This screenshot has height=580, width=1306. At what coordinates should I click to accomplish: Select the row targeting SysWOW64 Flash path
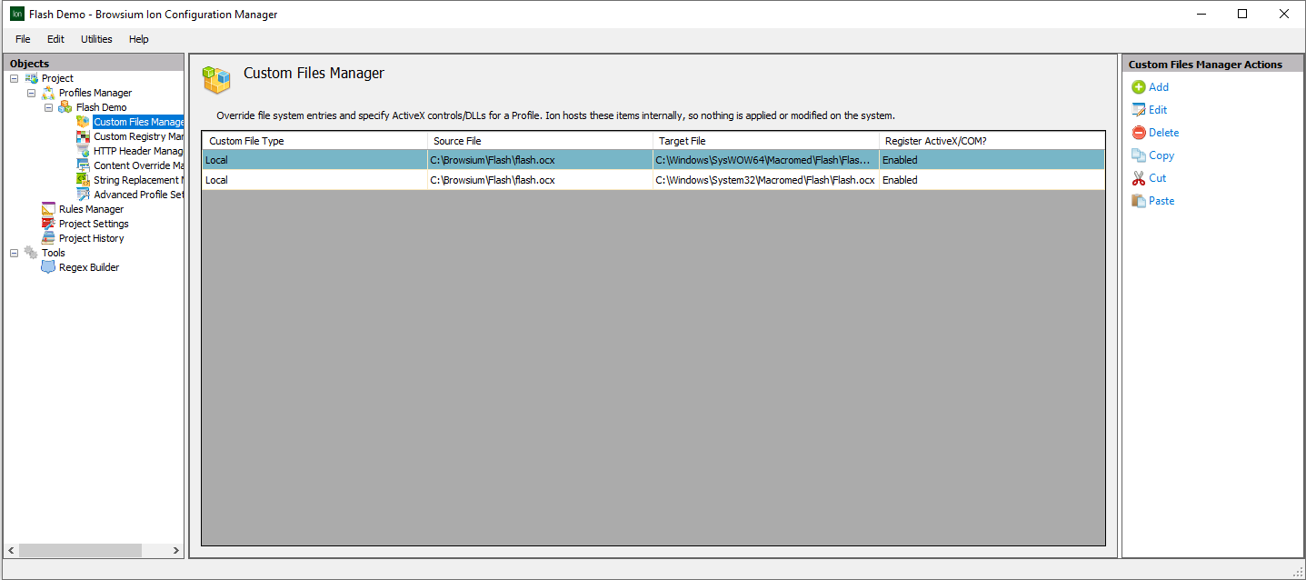pos(653,160)
